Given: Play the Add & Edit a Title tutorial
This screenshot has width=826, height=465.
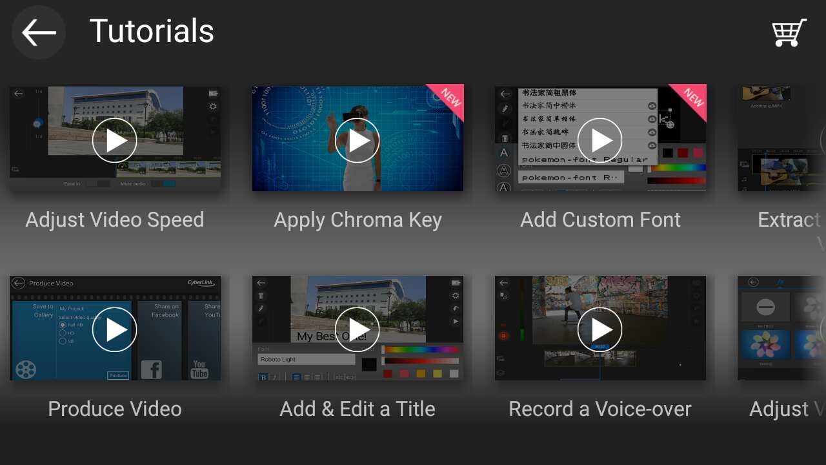Looking at the screenshot, I should (x=357, y=329).
